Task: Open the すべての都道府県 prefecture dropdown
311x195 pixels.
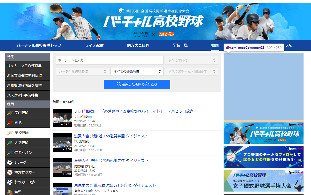Action: (137, 71)
